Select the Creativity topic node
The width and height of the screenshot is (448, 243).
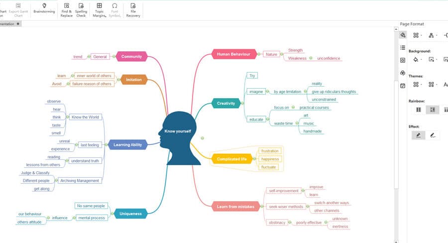click(225, 103)
